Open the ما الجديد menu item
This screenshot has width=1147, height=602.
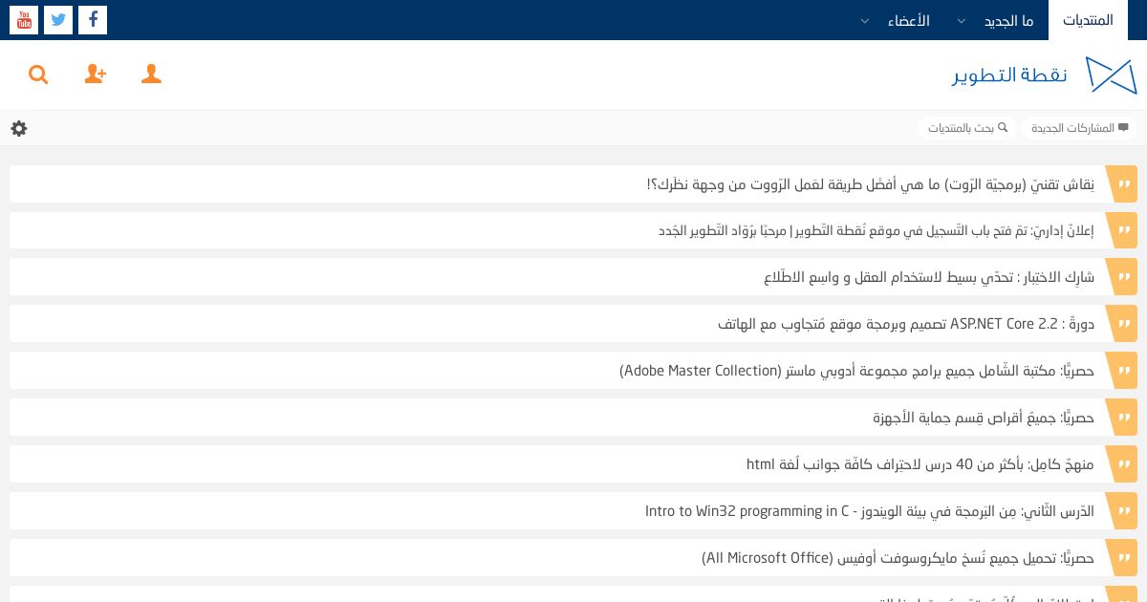(x=1008, y=20)
